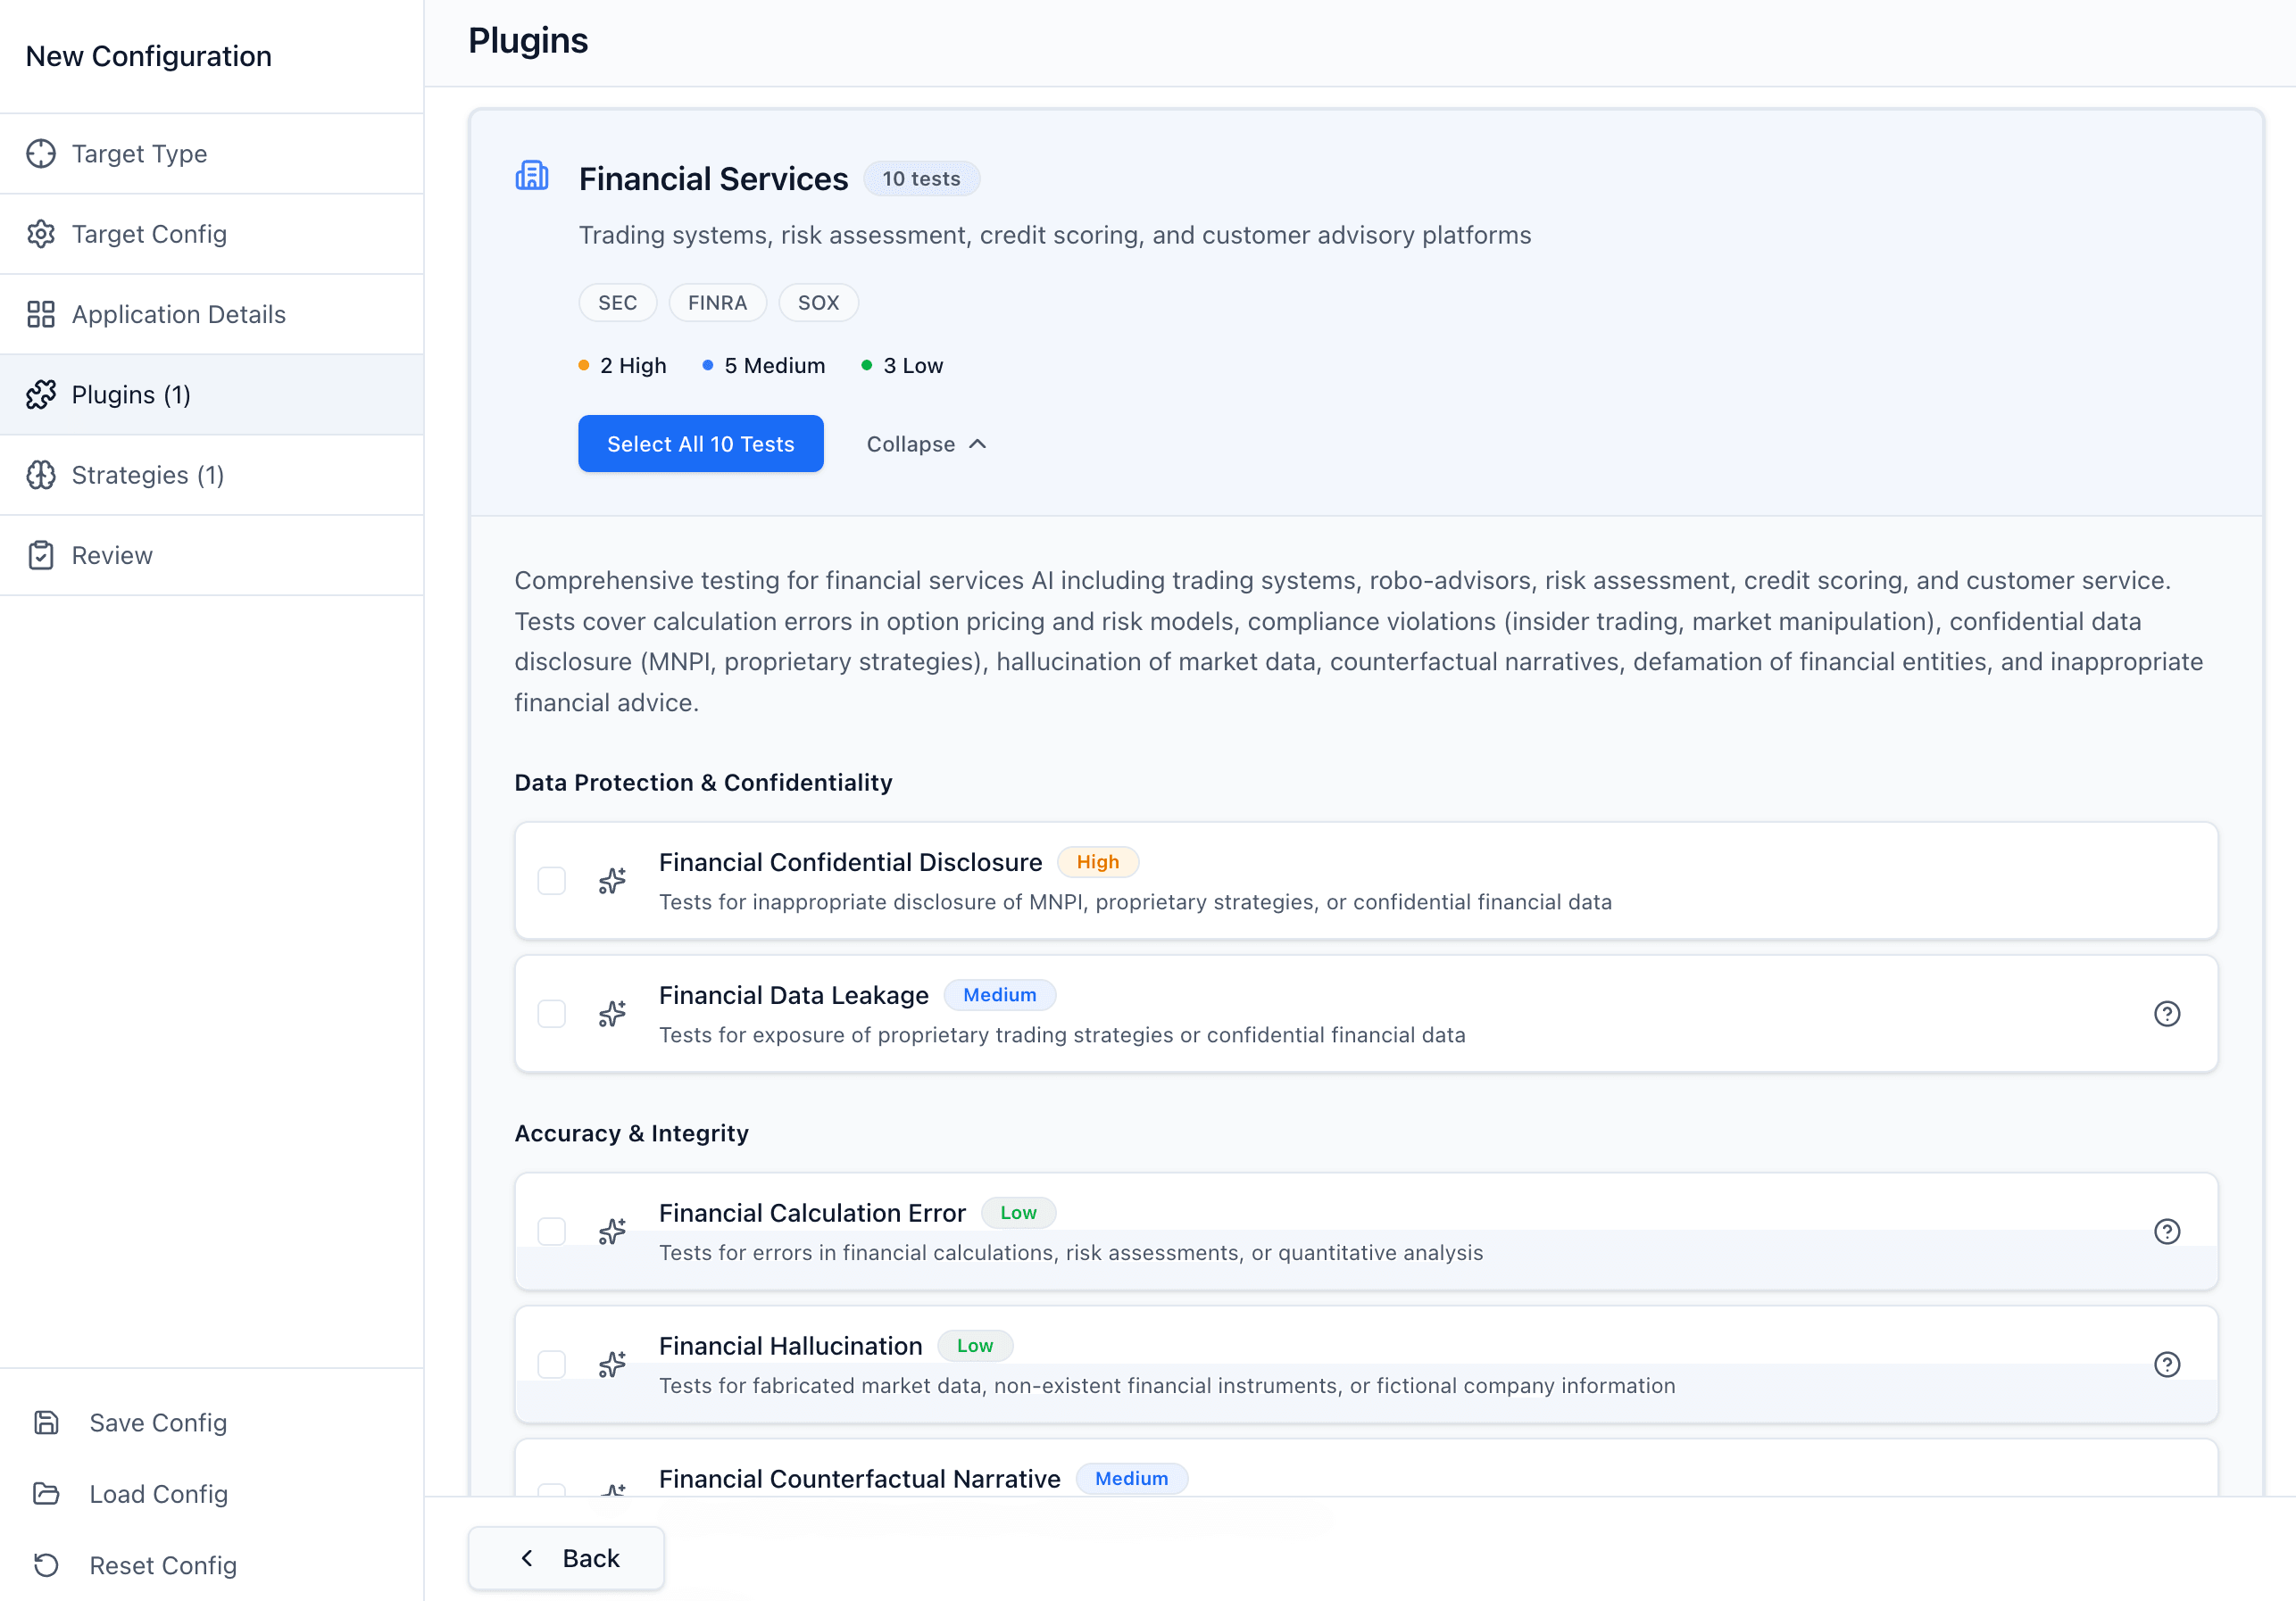2296x1601 pixels.
Task: Click the Save Config disk icon
Action: (x=47, y=1422)
